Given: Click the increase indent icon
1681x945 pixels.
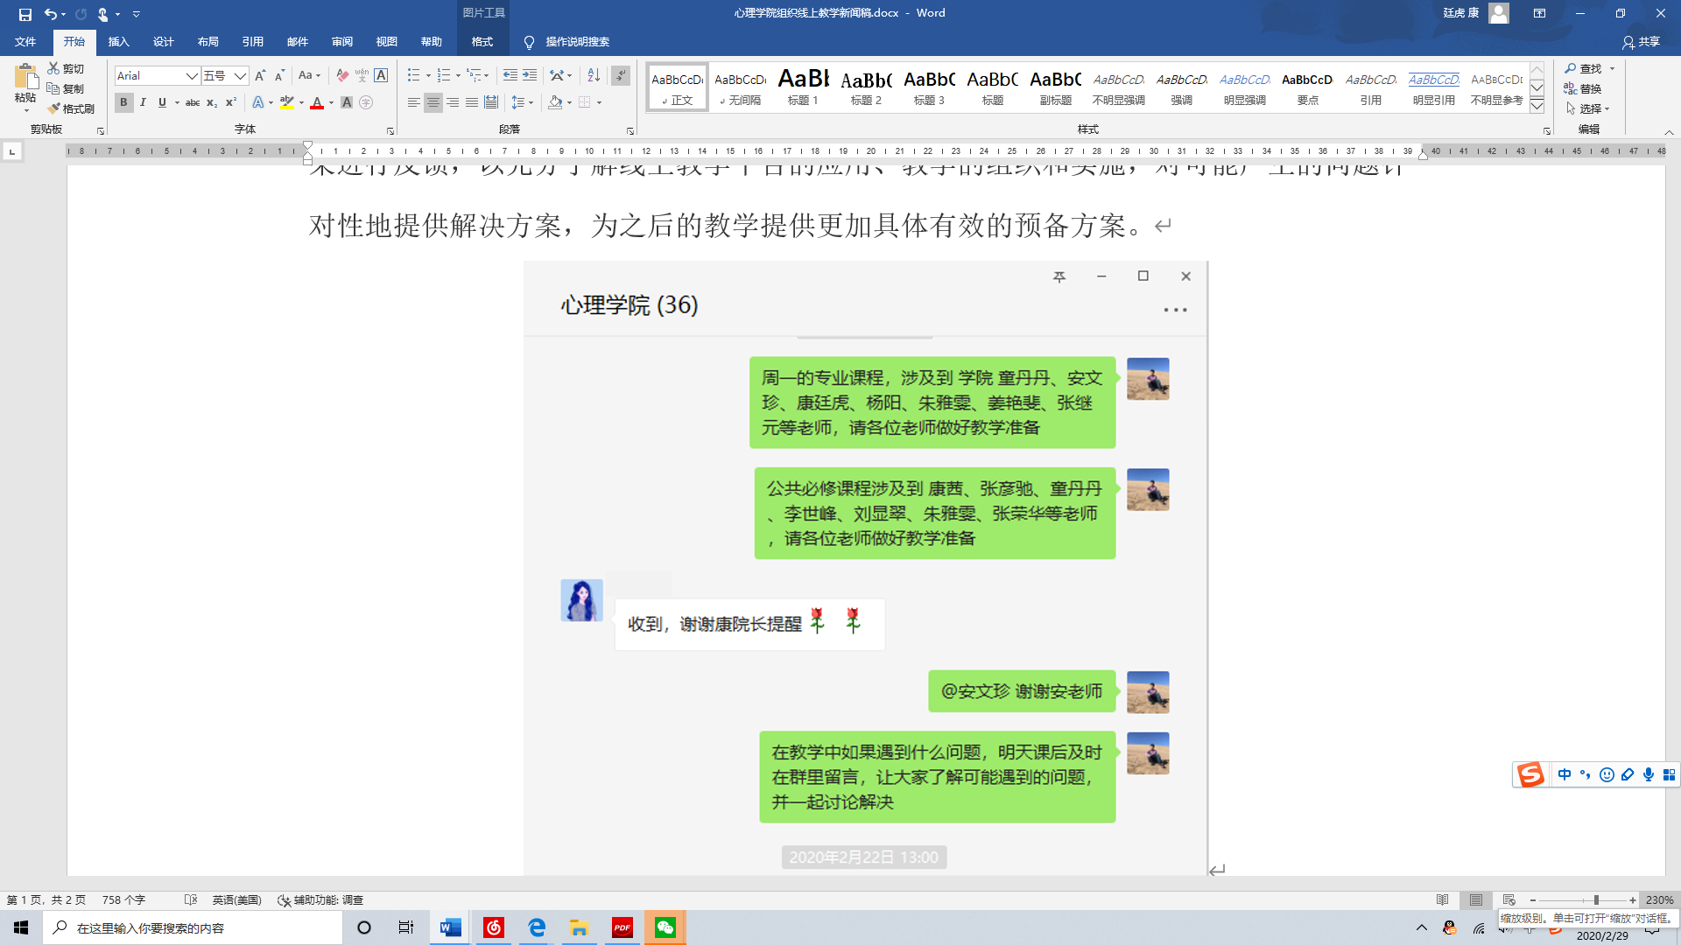Looking at the screenshot, I should coord(530,76).
